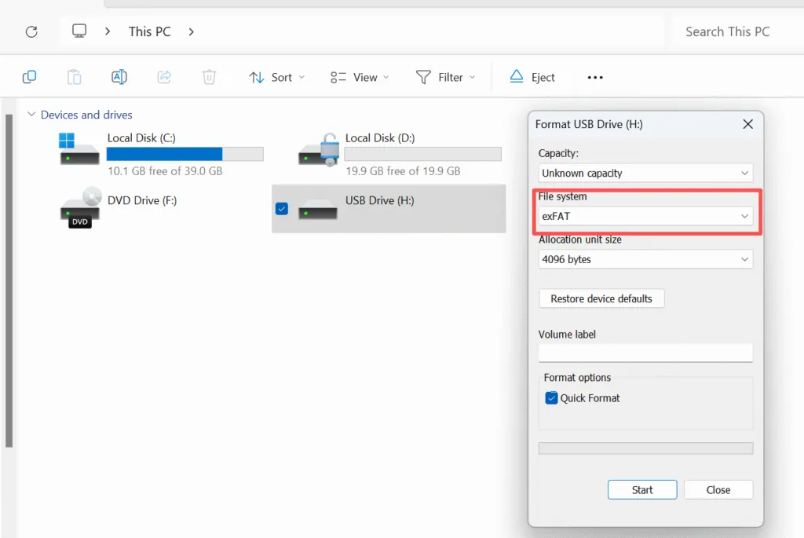Open Allocation unit size dropdown
The width and height of the screenshot is (804, 538).
[x=645, y=259]
